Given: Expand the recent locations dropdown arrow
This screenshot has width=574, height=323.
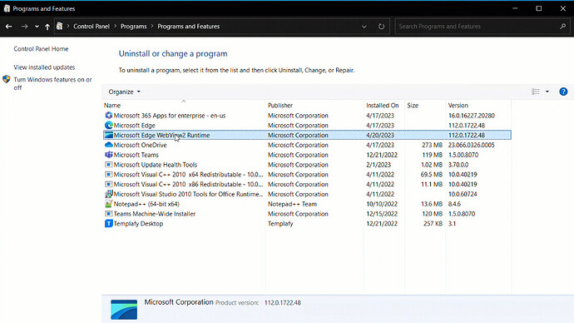Looking at the screenshot, I should [x=37, y=27].
